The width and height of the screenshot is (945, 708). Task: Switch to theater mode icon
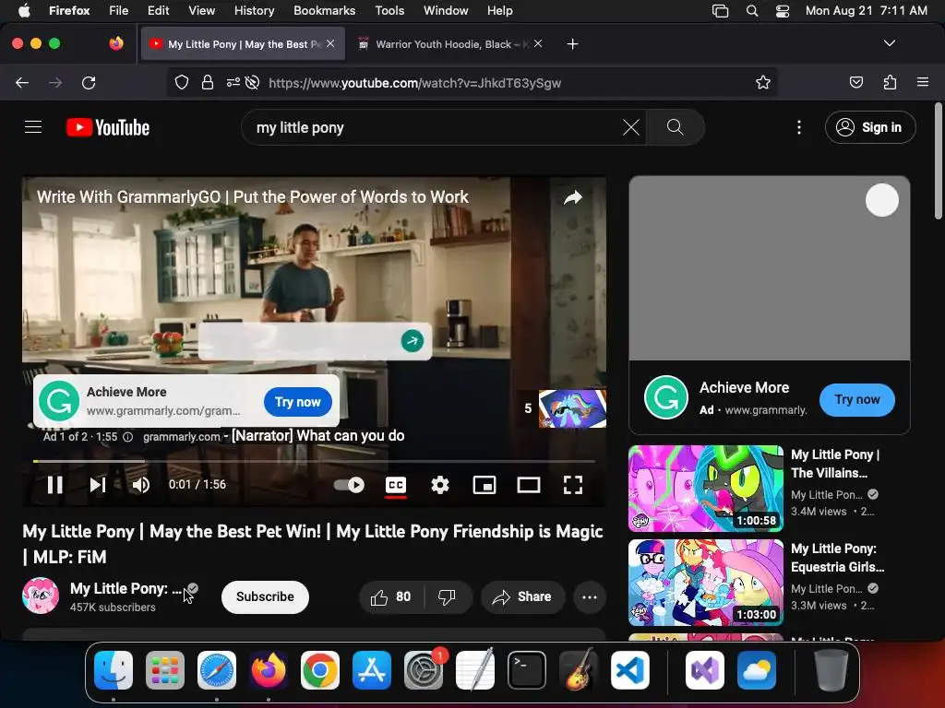[529, 485]
